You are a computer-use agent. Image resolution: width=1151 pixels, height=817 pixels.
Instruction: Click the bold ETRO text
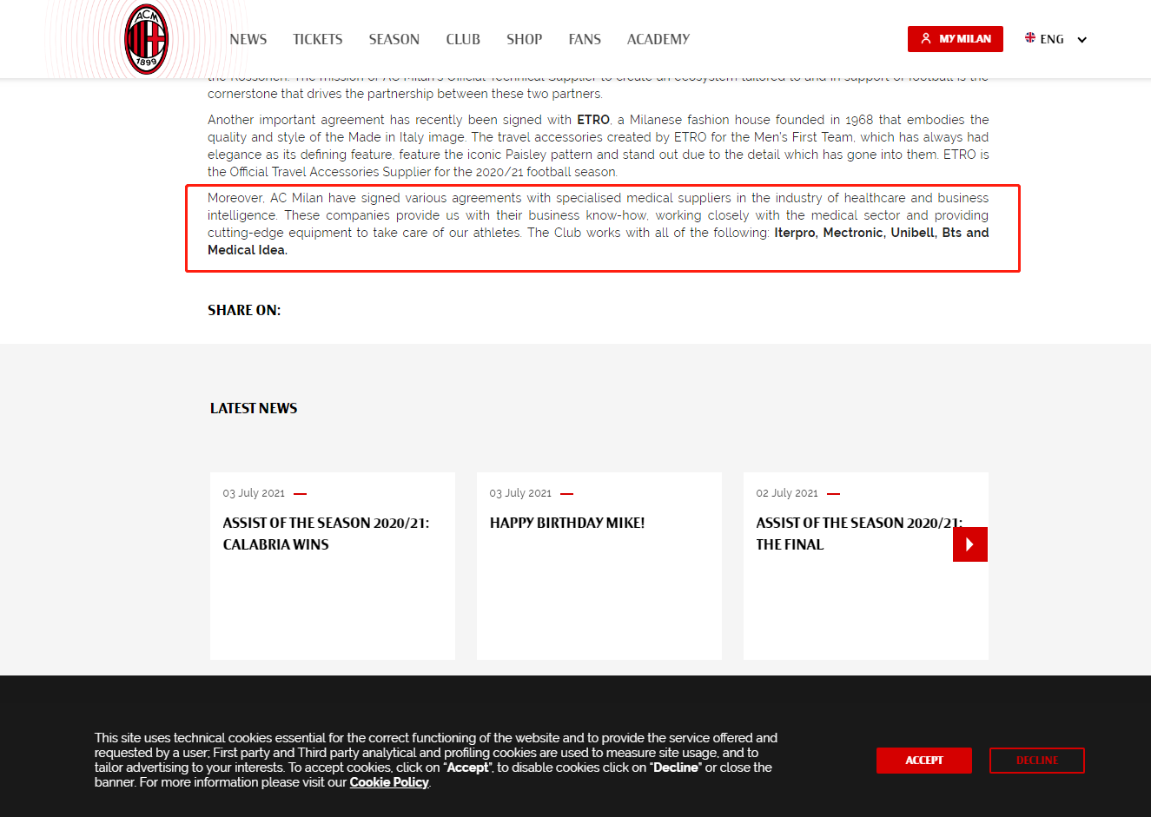[x=593, y=120]
